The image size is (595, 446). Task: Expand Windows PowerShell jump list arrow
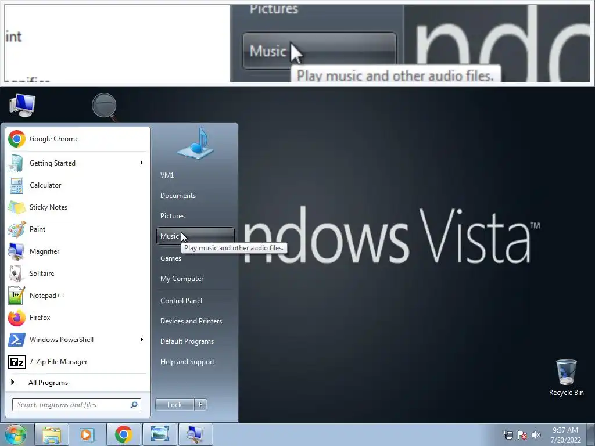[x=142, y=339]
